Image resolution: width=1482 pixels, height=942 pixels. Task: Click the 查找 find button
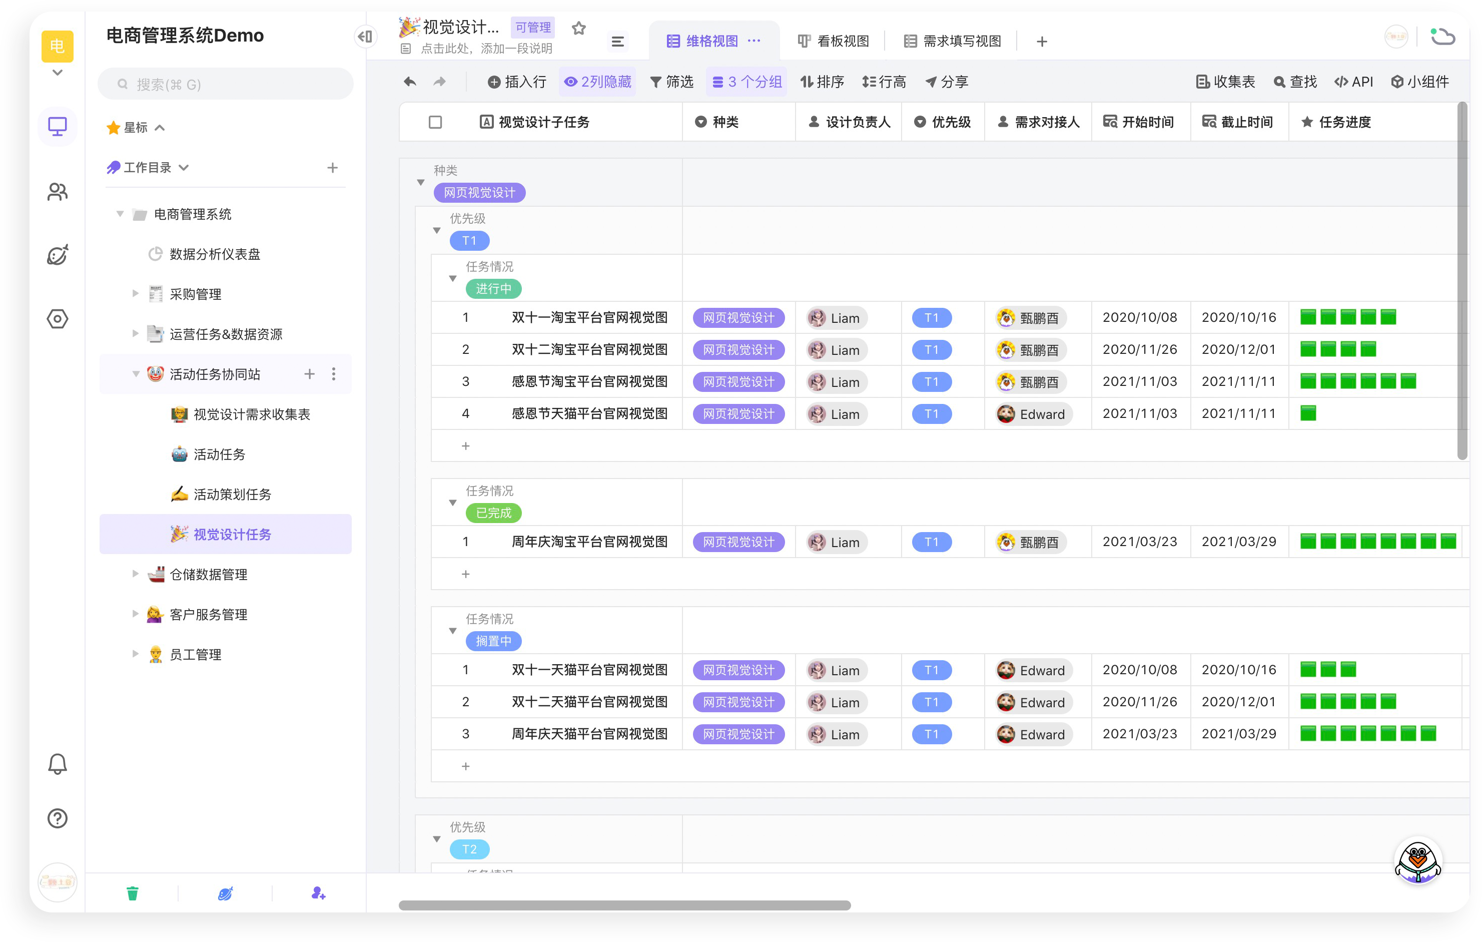coord(1295,81)
